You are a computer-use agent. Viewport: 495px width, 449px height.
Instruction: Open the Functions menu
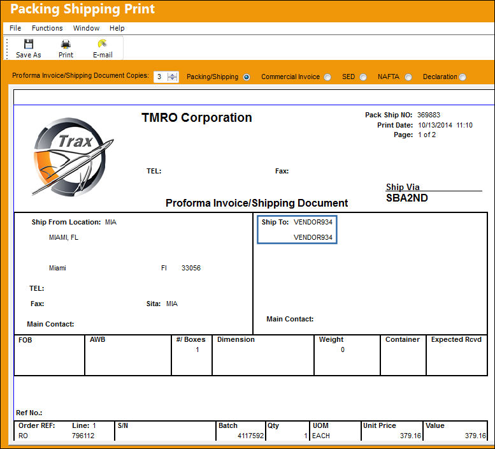point(47,28)
